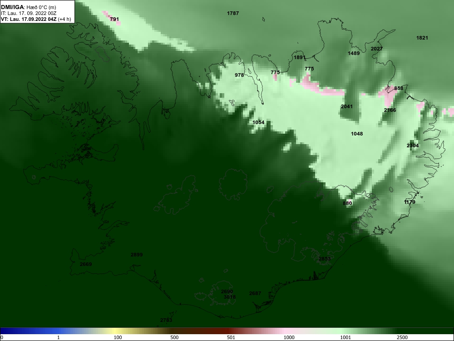The height and width of the screenshot is (341, 454).
Task: Click the 2783 height label
Action: pos(166,320)
